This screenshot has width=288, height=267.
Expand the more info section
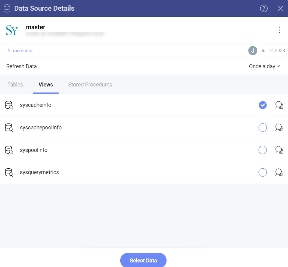click(x=19, y=50)
